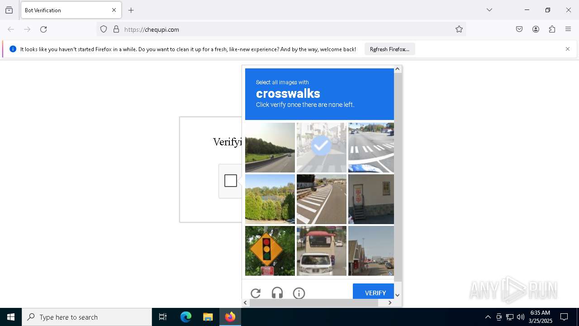
Task: Open Windows Task View
Action: 163,317
